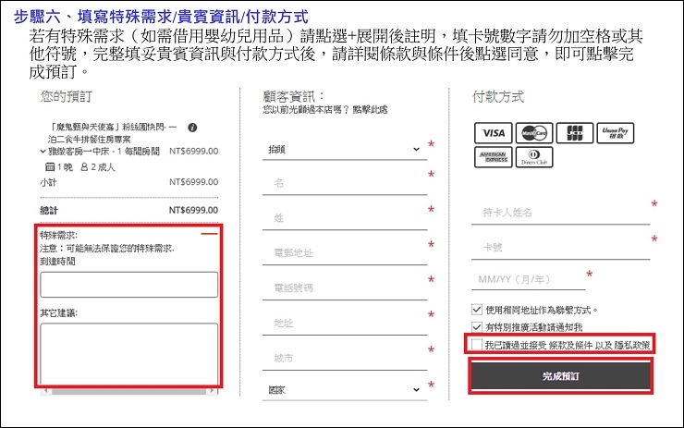
Task: Pick the UnionPay card icon
Action: (x=615, y=133)
